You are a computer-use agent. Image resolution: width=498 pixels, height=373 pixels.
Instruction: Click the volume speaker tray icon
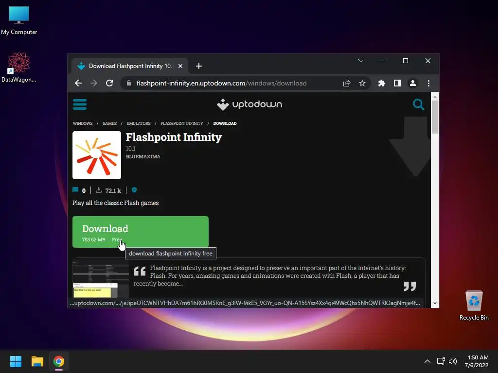coord(453,361)
